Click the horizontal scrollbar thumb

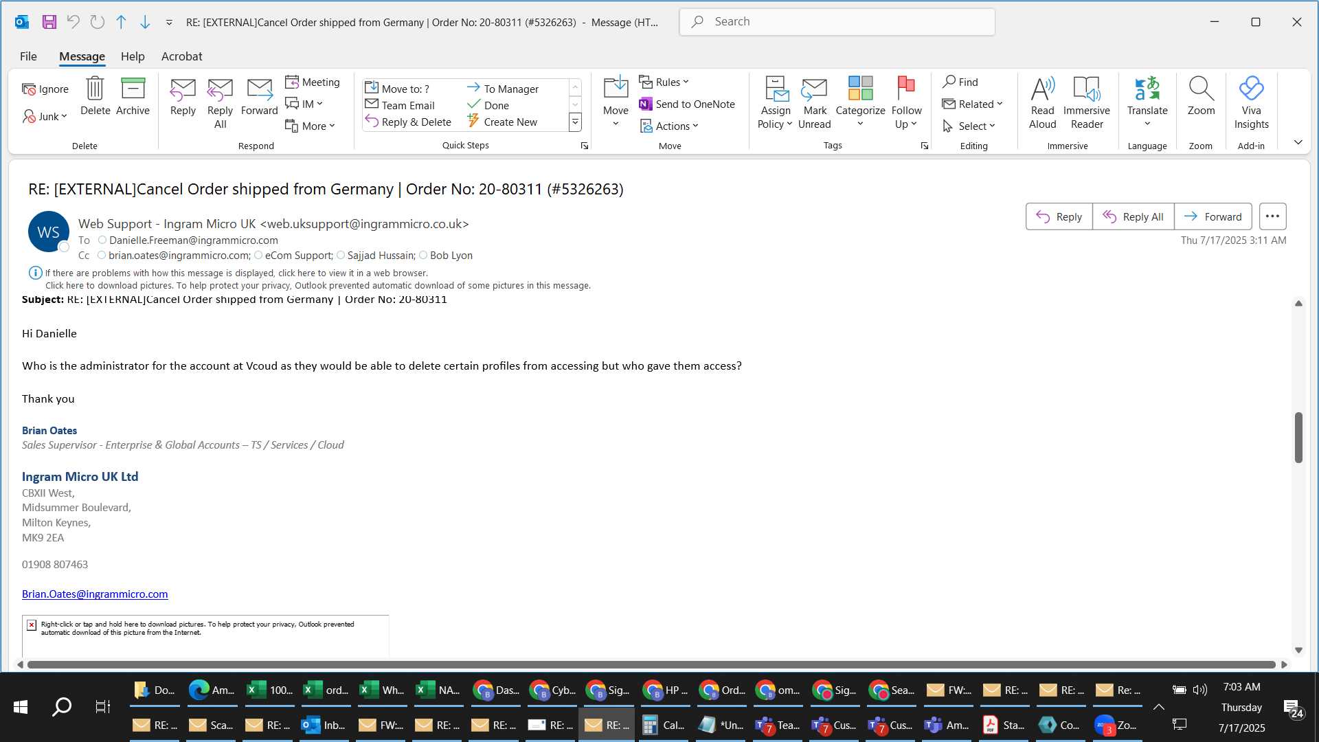651,664
